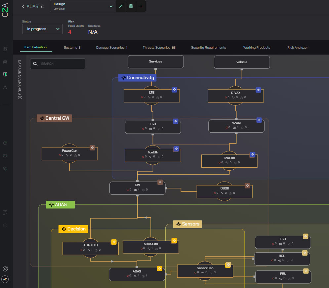This screenshot has width=329, height=288.
Task: Select the ADASETH node label
Action: pos(90,245)
